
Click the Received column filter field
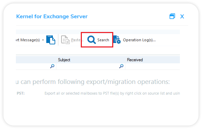153,66
